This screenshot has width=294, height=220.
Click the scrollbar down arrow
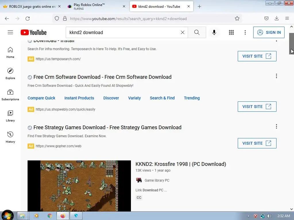pyautogui.click(x=291, y=209)
